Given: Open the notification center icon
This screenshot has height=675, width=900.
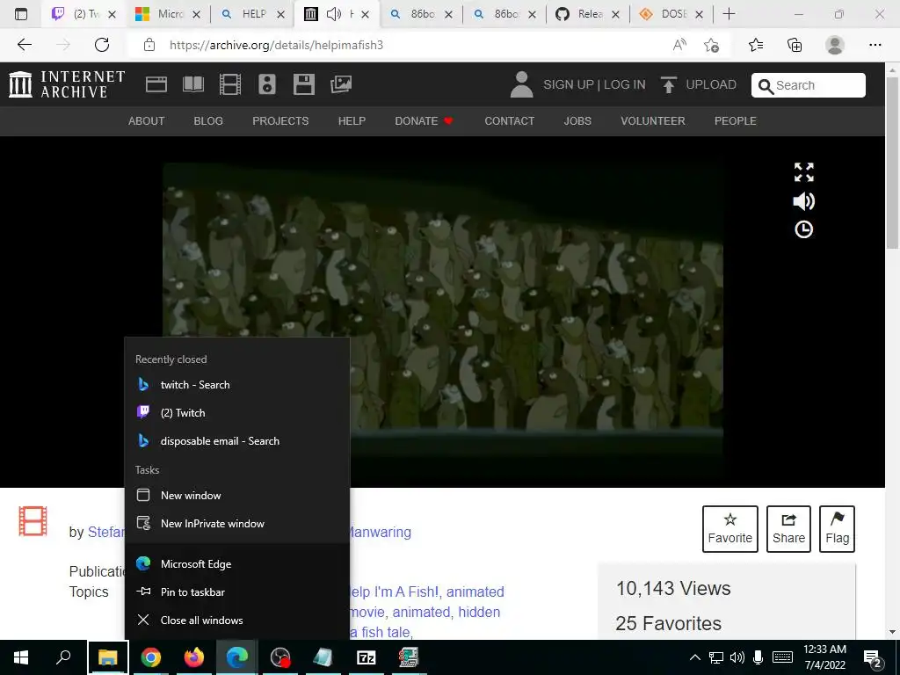Looking at the screenshot, I should [x=873, y=658].
